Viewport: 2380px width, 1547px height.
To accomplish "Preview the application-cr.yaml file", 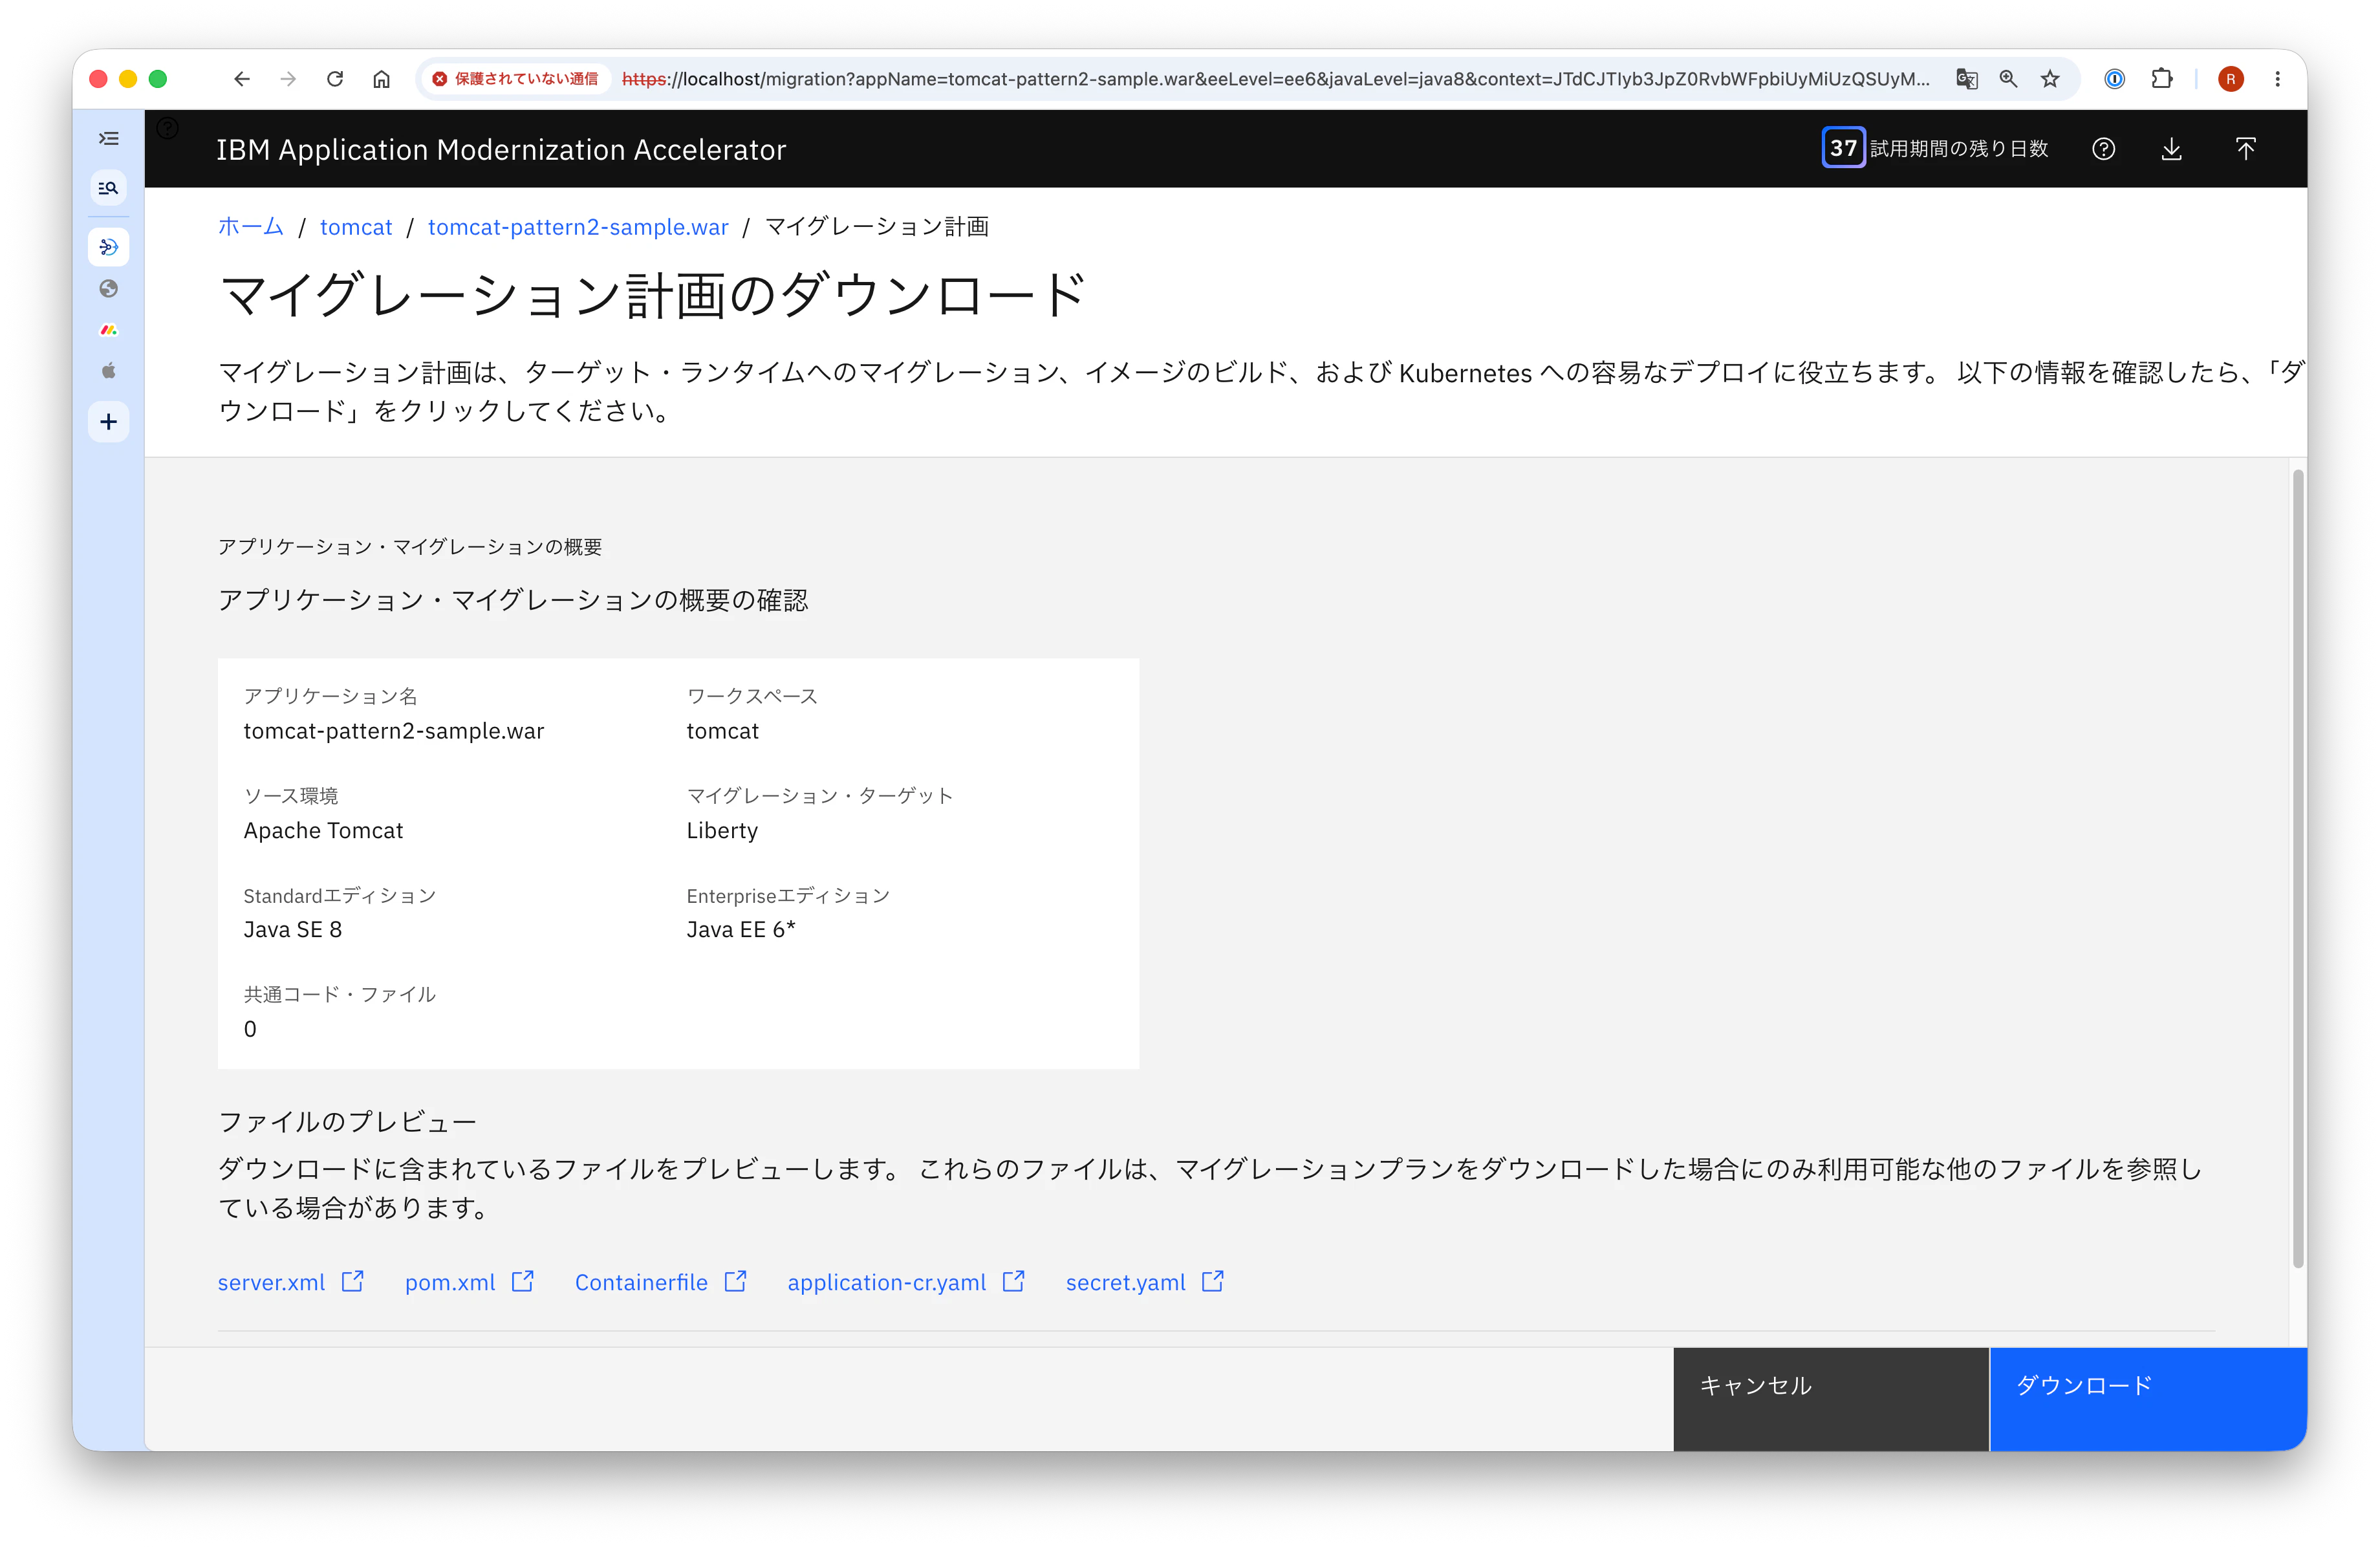I will [x=906, y=1282].
